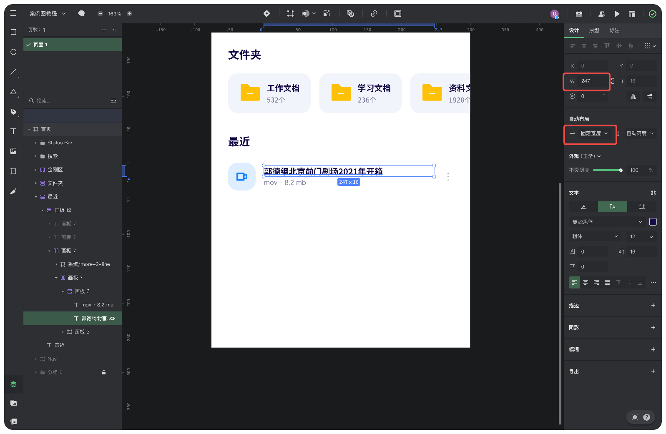
Task: Select 页面 1 in pages list
Action: (x=73, y=45)
